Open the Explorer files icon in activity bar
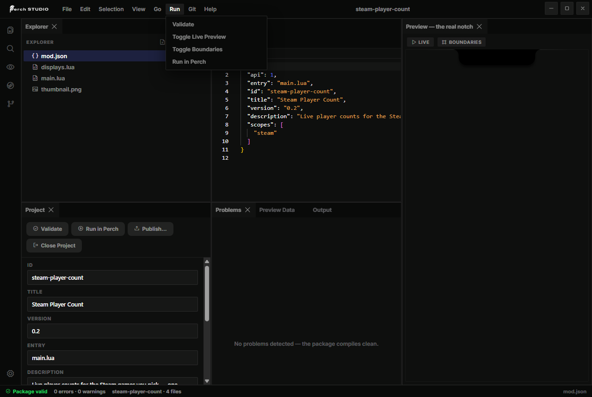 pyautogui.click(x=10, y=30)
